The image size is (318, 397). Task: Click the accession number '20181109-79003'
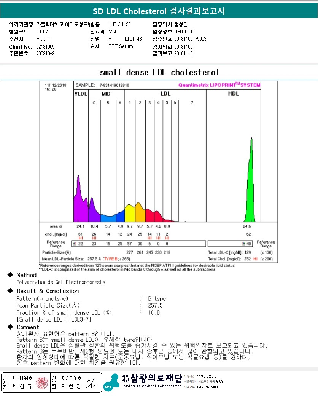[x=190, y=39]
